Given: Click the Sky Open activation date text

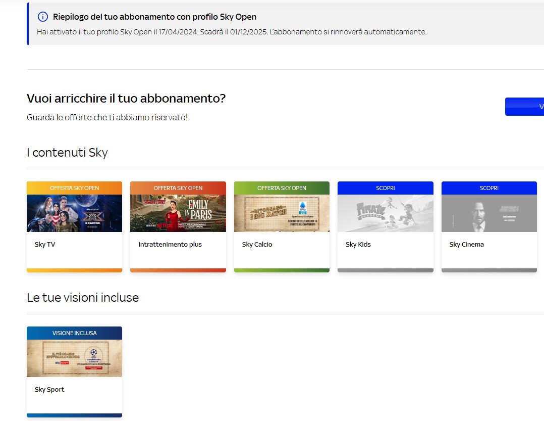Looking at the screenshot, I should click(232, 32).
